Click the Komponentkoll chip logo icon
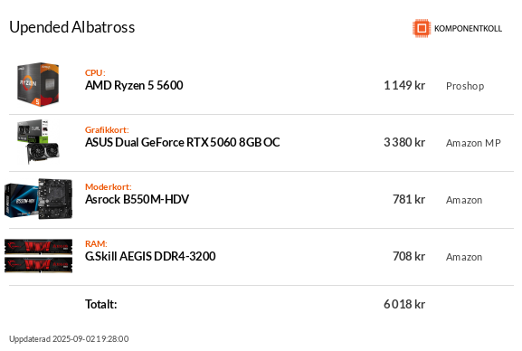Viewport: 522px width, 351px height. click(422, 28)
